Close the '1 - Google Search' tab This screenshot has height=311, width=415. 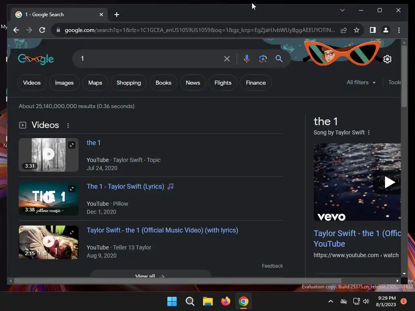tap(101, 15)
